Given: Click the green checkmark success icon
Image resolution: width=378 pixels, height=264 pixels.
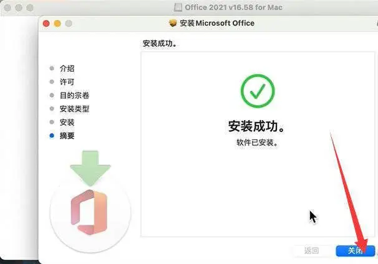Looking at the screenshot, I should click(258, 91).
